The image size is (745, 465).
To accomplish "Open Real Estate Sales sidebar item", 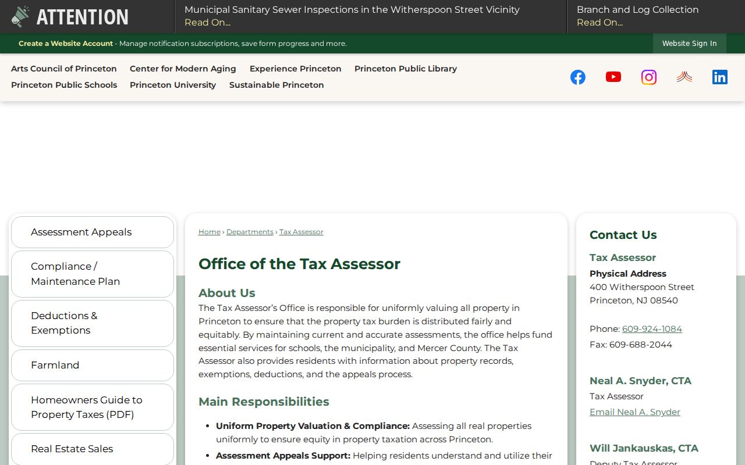I will (x=93, y=449).
